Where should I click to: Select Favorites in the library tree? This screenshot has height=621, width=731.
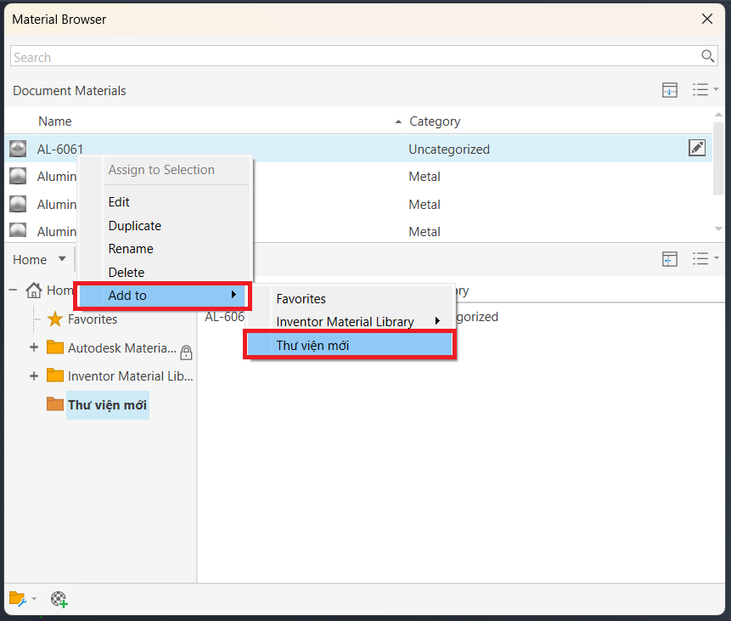93,319
